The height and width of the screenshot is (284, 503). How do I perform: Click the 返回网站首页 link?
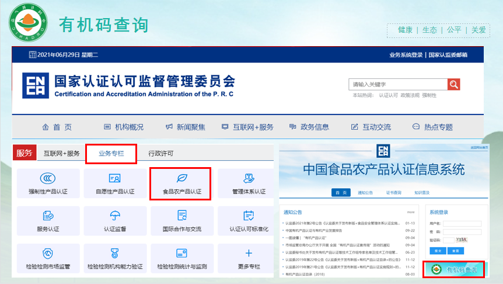coord(479,147)
